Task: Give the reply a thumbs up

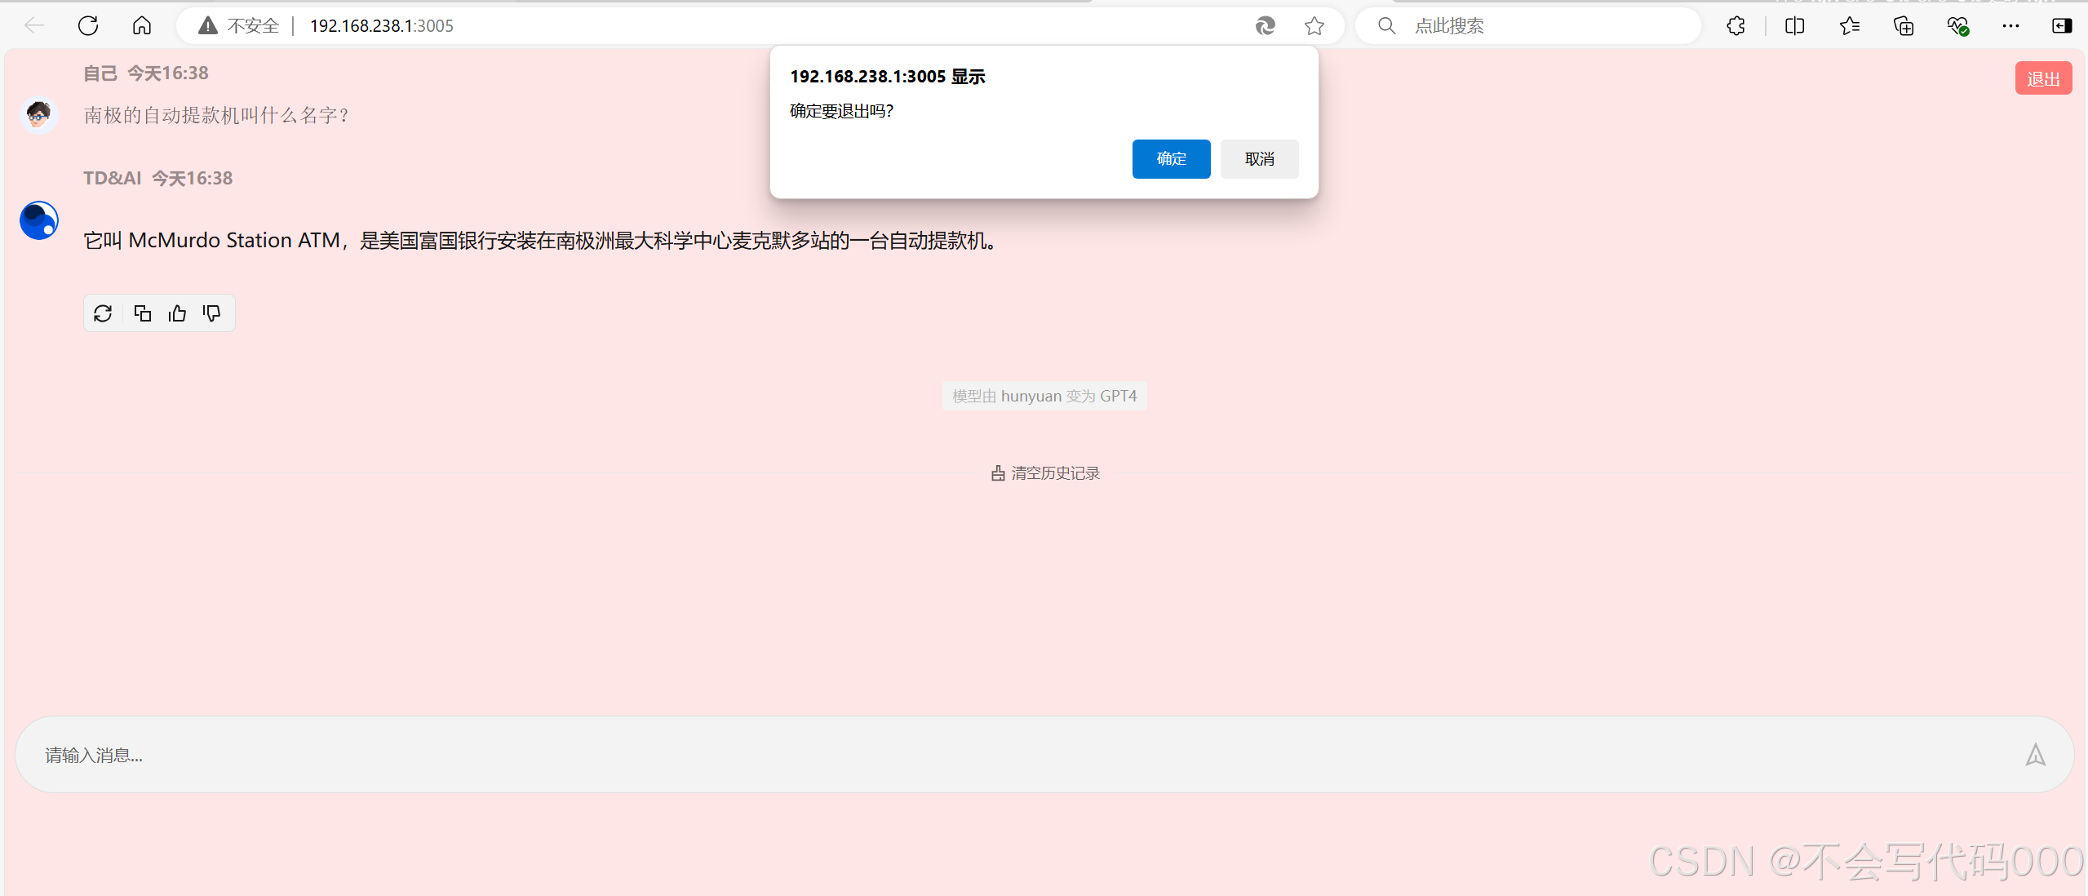Action: tap(177, 313)
